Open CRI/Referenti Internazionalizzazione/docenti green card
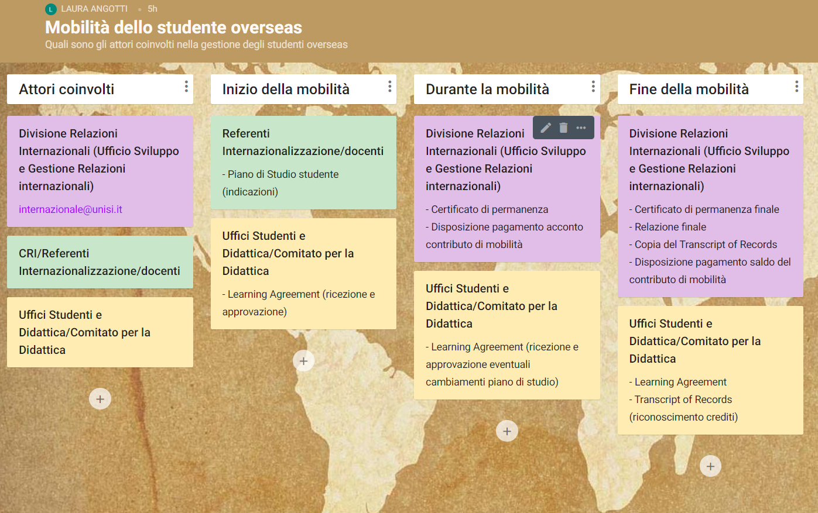The image size is (818, 513). coord(100,262)
